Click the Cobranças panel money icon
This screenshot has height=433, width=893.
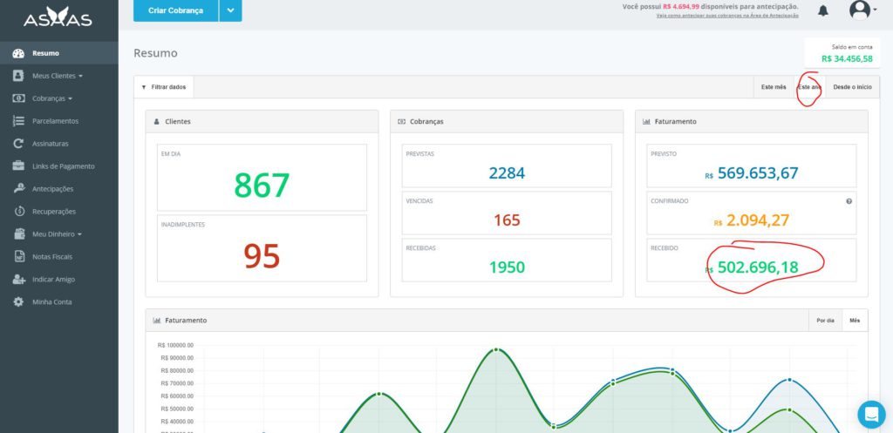401,122
